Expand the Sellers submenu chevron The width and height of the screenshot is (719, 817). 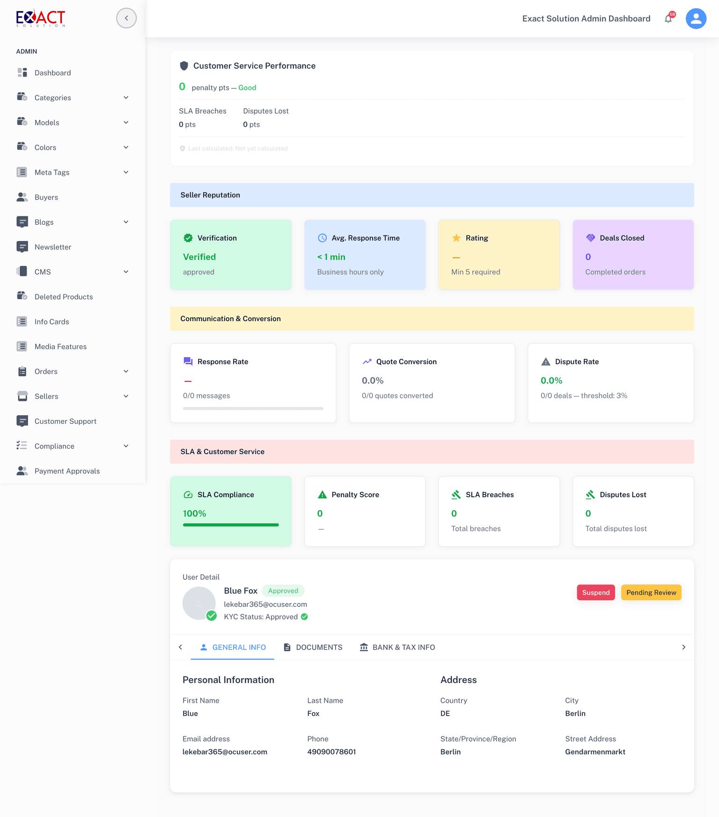pos(126,396)
